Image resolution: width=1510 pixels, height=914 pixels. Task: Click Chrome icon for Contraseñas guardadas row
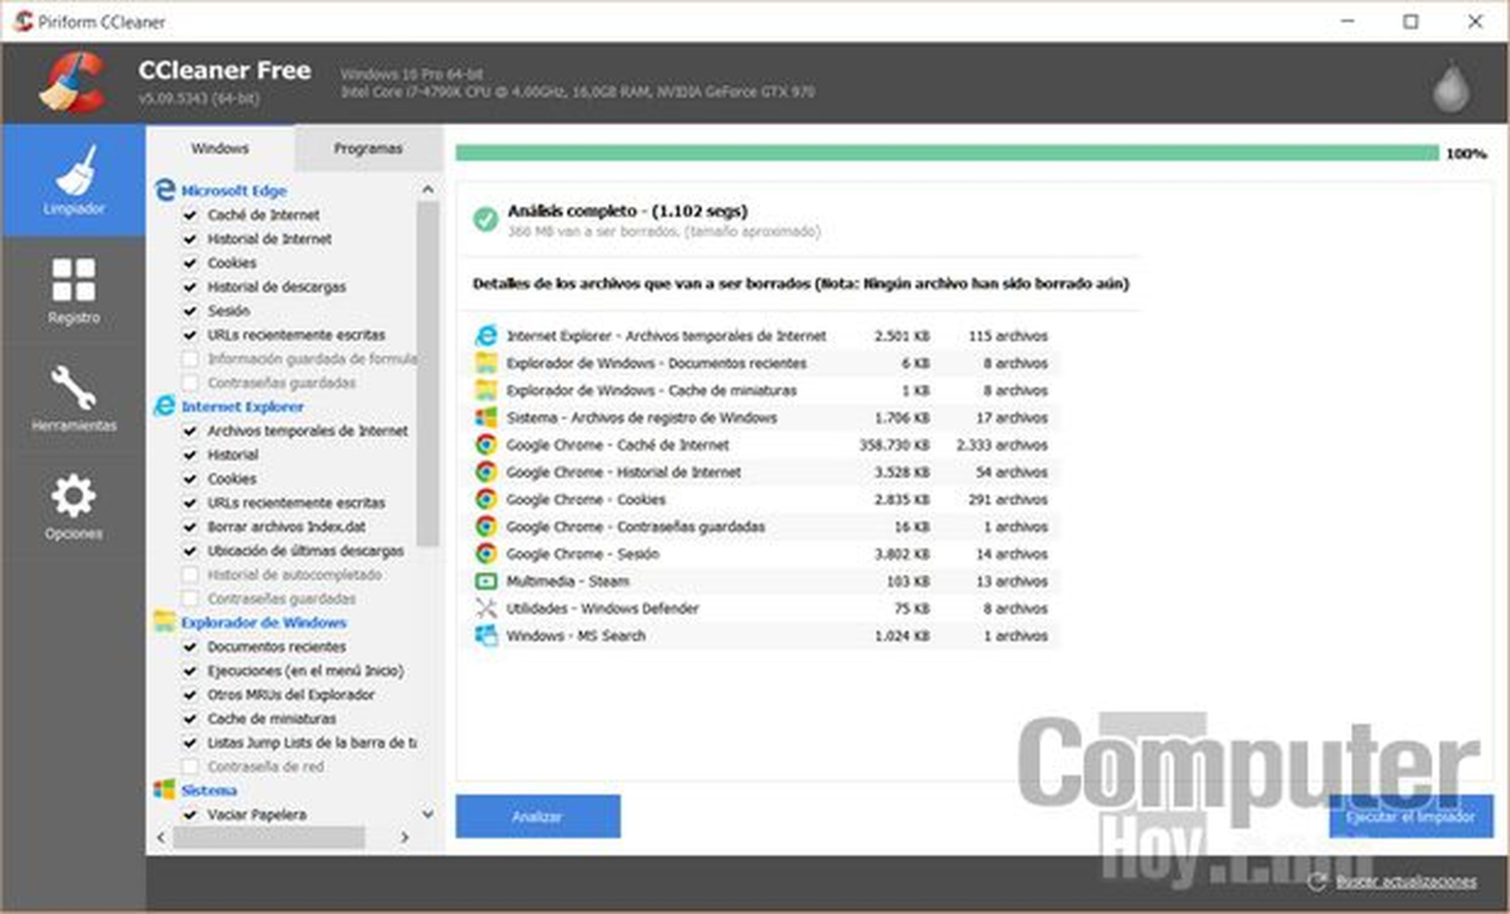tap(486, 526)
